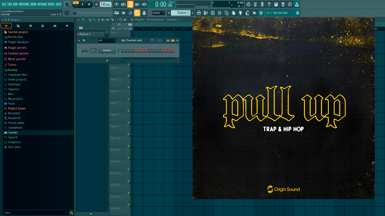
Task: Enable wait for input to start playing
Action: point(123,4)
